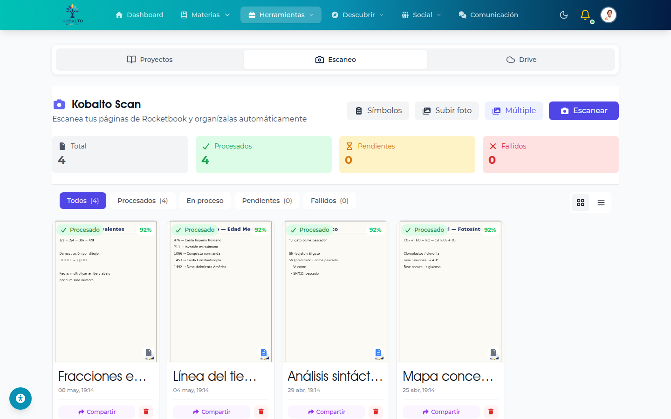Switch to grid view
This screenshot has width=671, height=419.
[x=581, y=203]
